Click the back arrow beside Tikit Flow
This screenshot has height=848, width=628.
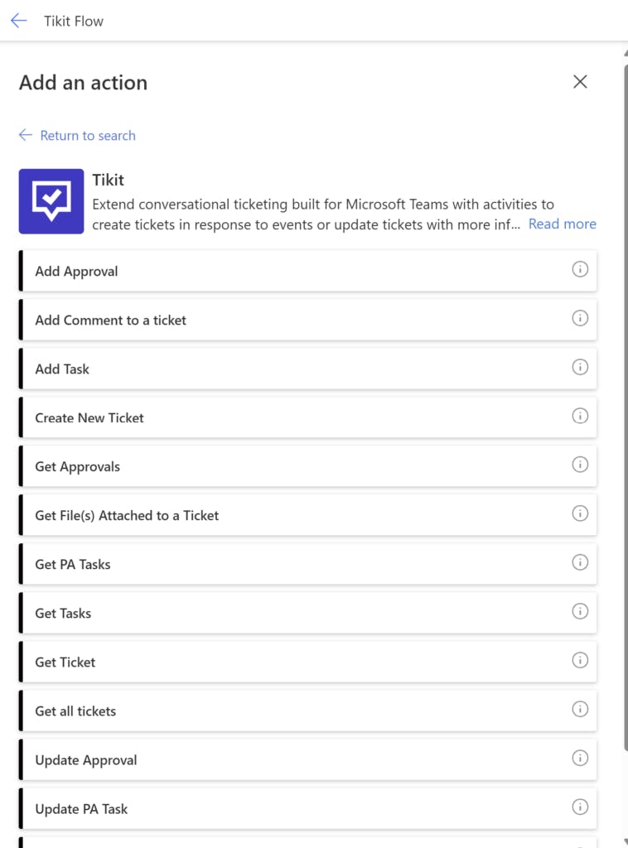[18, 21]
